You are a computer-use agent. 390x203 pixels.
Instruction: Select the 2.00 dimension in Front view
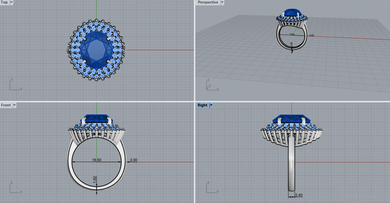tap(134, 160)
